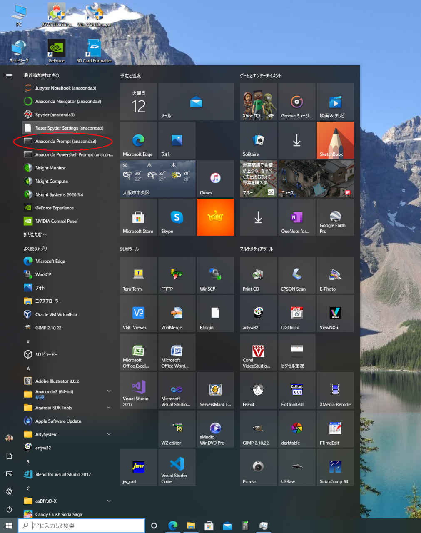The image size is (421, 533).
Task: Open the Visual Studio Code tile
Action: pyautogui.click(x=177, y=467)
